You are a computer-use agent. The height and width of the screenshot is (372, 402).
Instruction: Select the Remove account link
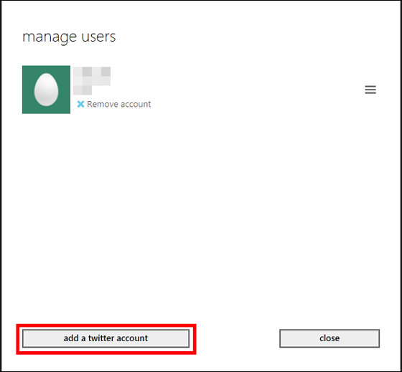118,104
